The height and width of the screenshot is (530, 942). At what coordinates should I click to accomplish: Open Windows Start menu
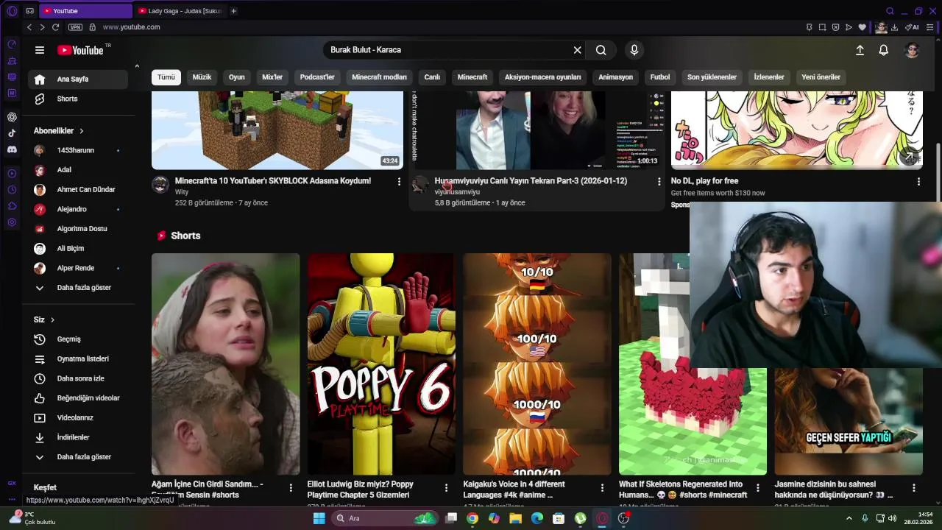[x=319, y=518]
